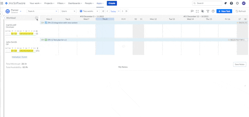The width and height of the screenshot is (249, 117).
Task: Open the Planner help circle icon
Action: 213,11
